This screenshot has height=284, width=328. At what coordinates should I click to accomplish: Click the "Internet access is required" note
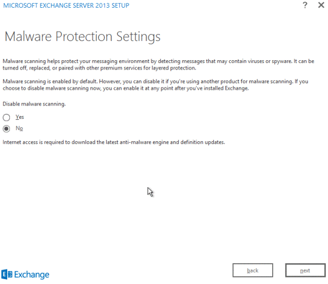(x=114, y=142)
